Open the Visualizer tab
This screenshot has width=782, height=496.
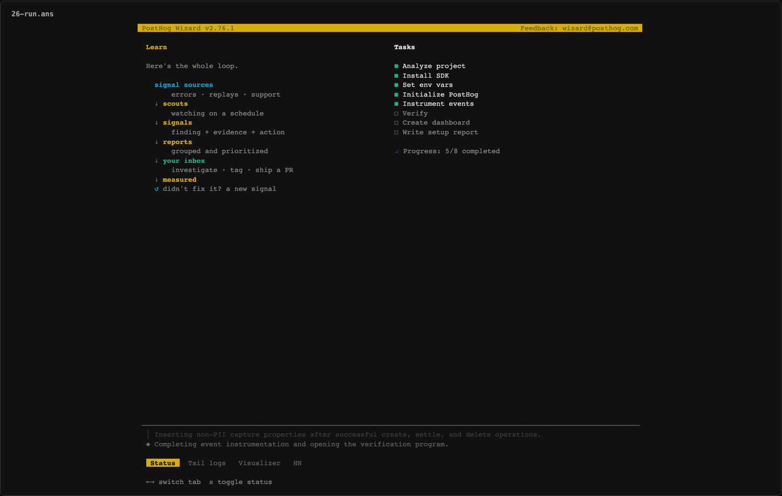click(x=259, y=463)
